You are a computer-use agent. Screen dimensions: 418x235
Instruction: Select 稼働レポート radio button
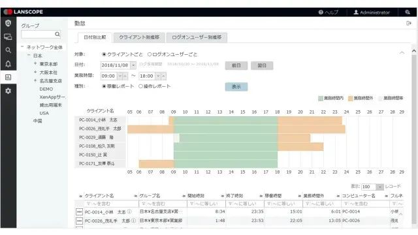click(x=104, y=86)
